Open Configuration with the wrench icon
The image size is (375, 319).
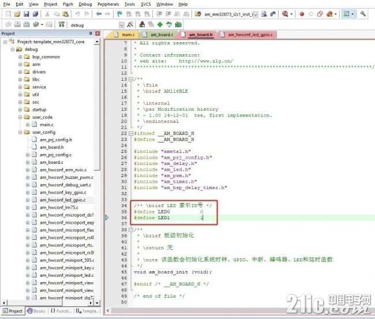(363, 14)
